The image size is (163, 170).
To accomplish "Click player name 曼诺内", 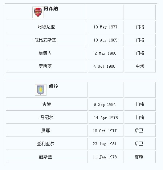I will coord(45,53).
